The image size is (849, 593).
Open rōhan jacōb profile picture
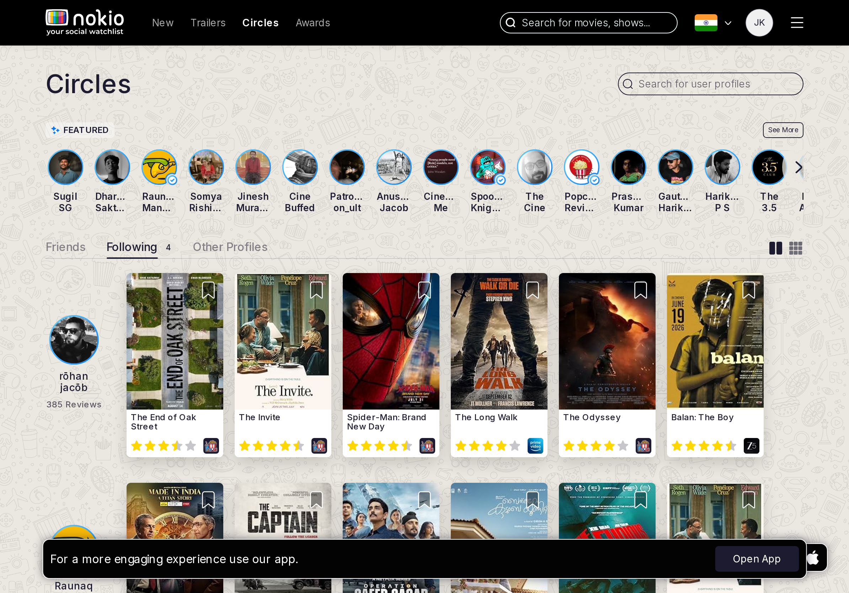tap(74, 340)
